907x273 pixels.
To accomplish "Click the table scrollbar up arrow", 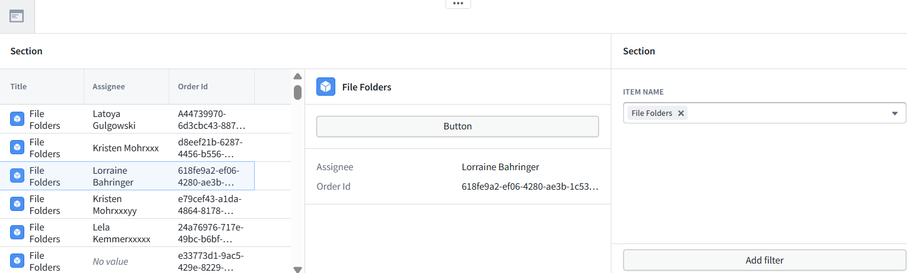I will [298, 76].
